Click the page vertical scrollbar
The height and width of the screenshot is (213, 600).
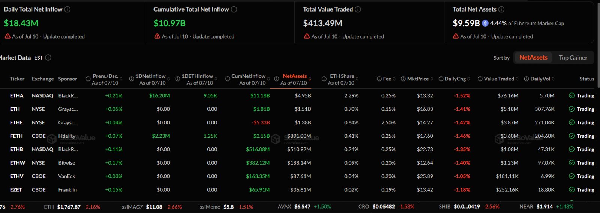[598, 45]
